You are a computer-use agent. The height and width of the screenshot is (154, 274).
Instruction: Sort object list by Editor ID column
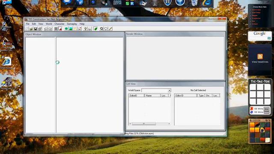186,95
